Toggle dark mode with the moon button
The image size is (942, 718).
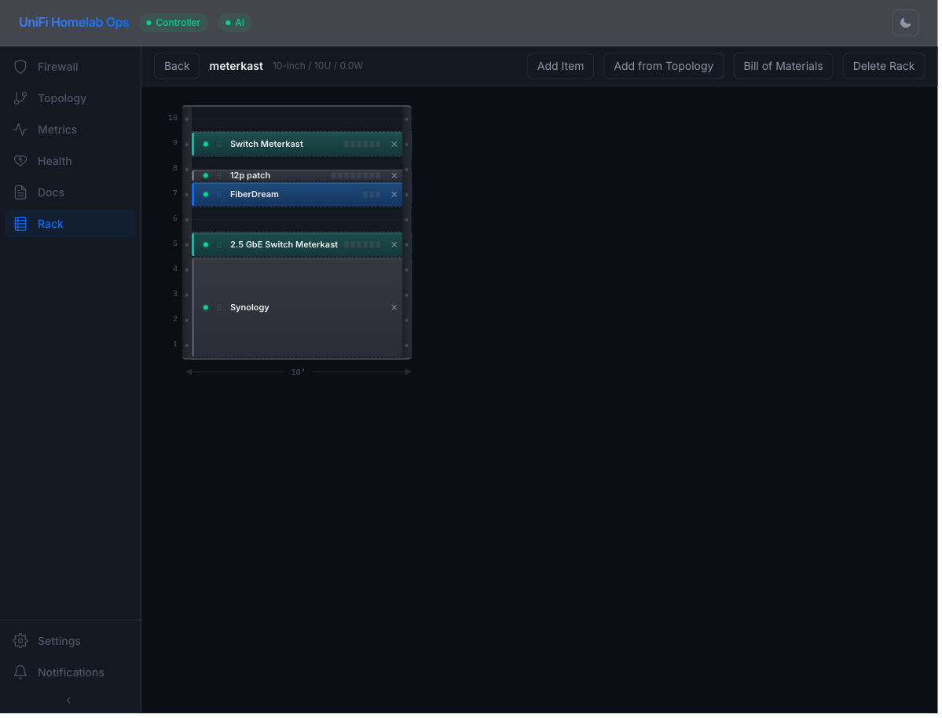905,23
